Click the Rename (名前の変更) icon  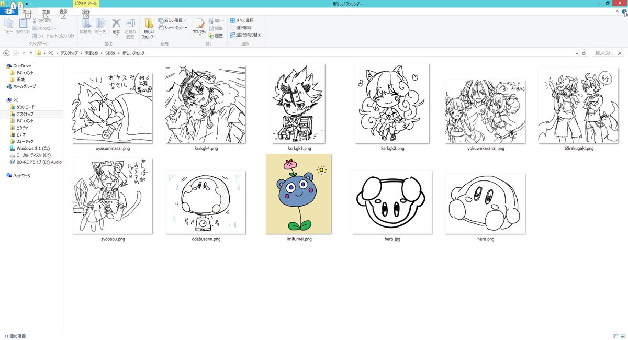(x=130, y=24)
